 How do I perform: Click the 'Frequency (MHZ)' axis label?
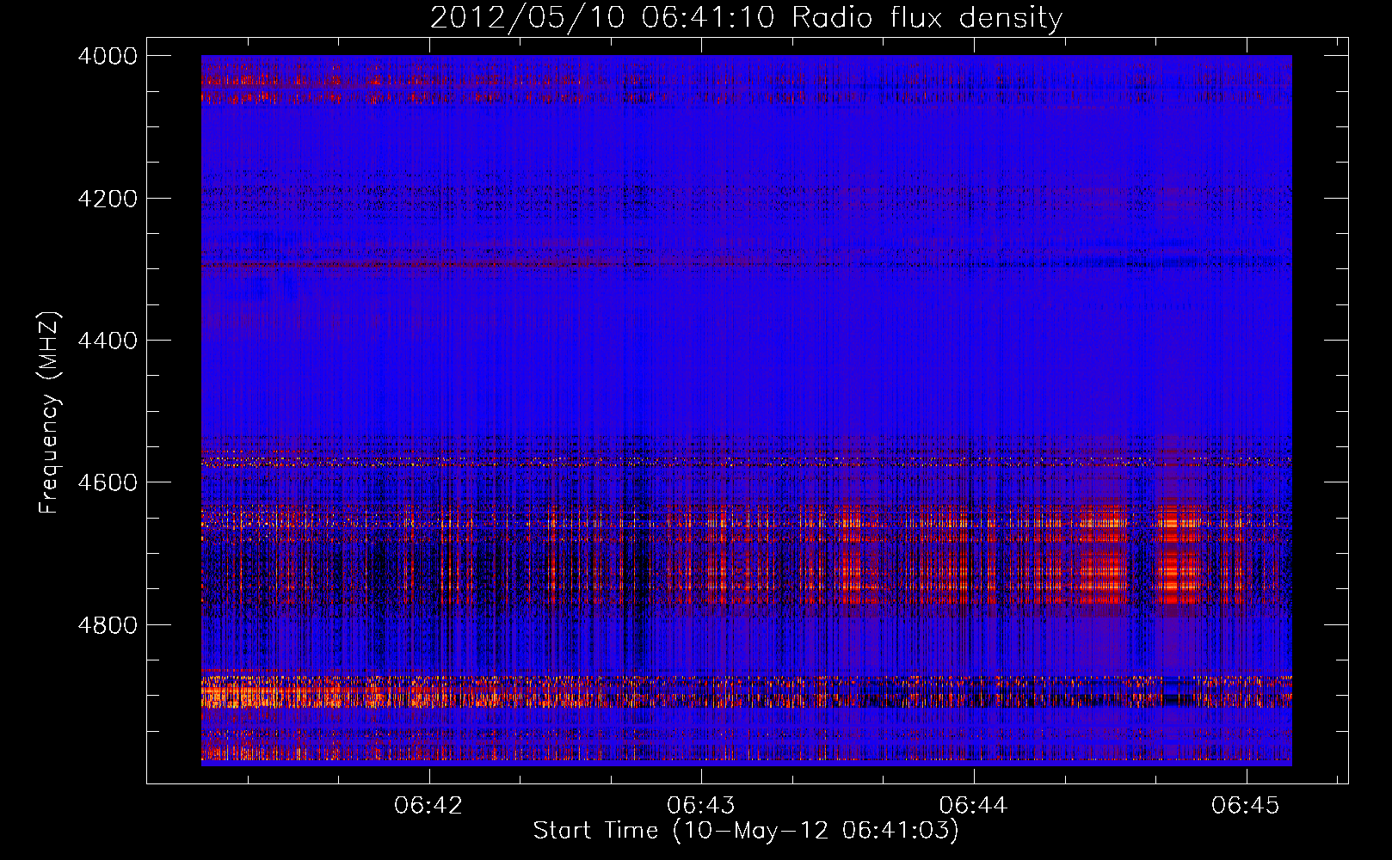click(49, 413)
